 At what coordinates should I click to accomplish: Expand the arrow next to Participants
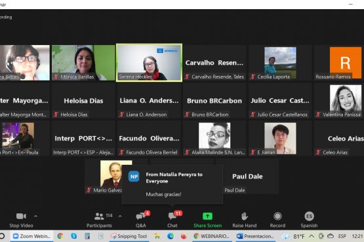pyautogui.click(x=120, y=216)
